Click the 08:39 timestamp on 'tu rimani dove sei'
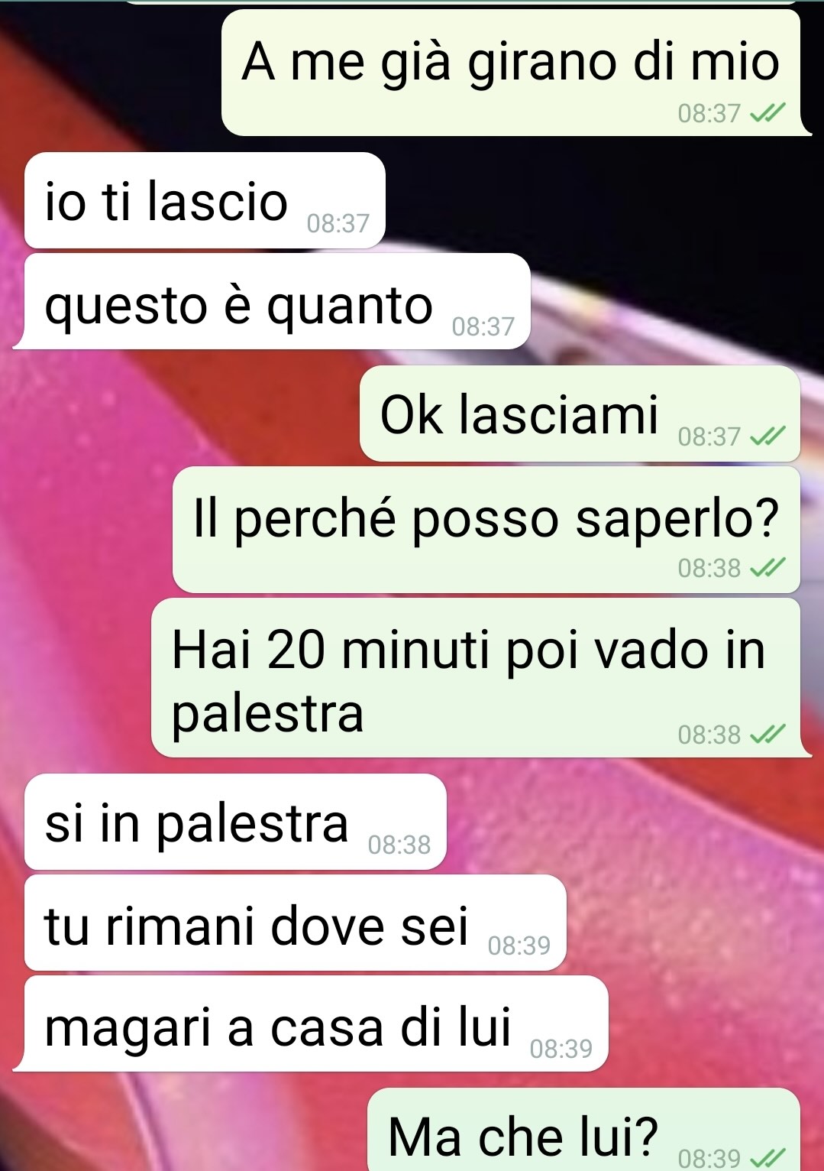 519,946
